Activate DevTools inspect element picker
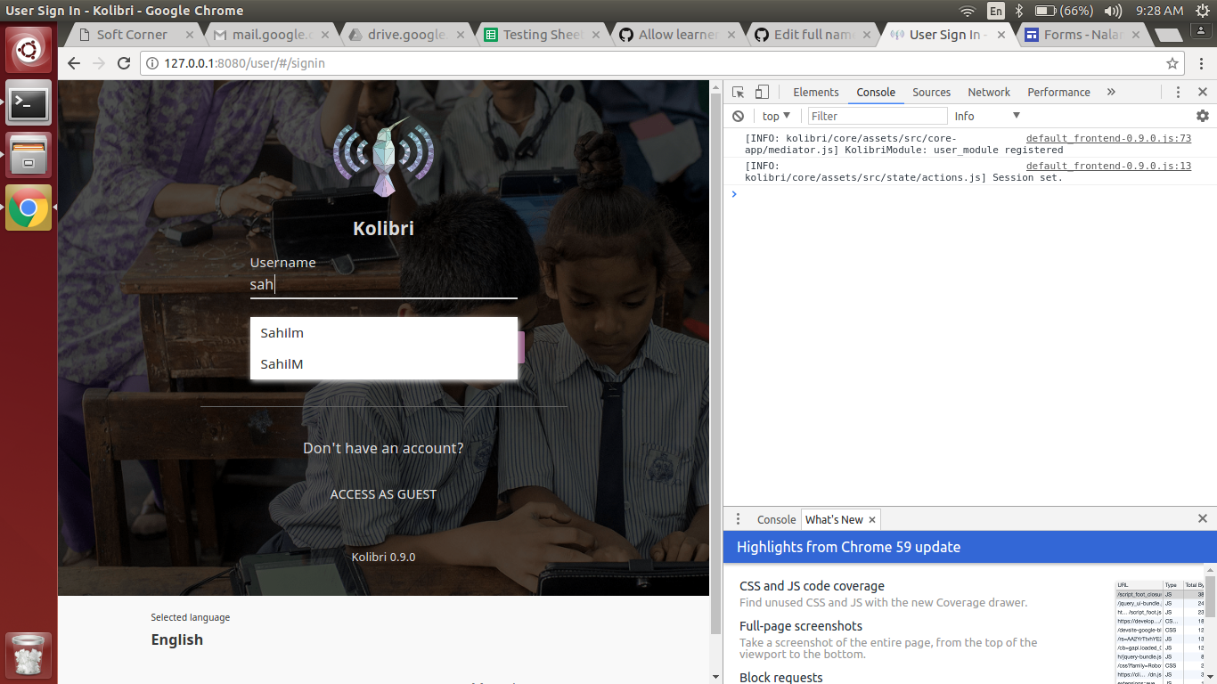Image resolution: width=1217 pixels, height=684 pixels. tap(738, 92)
